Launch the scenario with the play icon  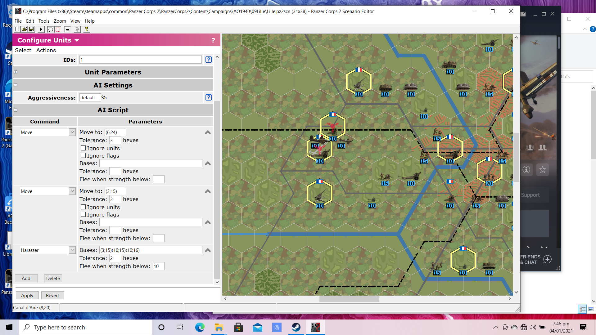[x=41, y=29]
